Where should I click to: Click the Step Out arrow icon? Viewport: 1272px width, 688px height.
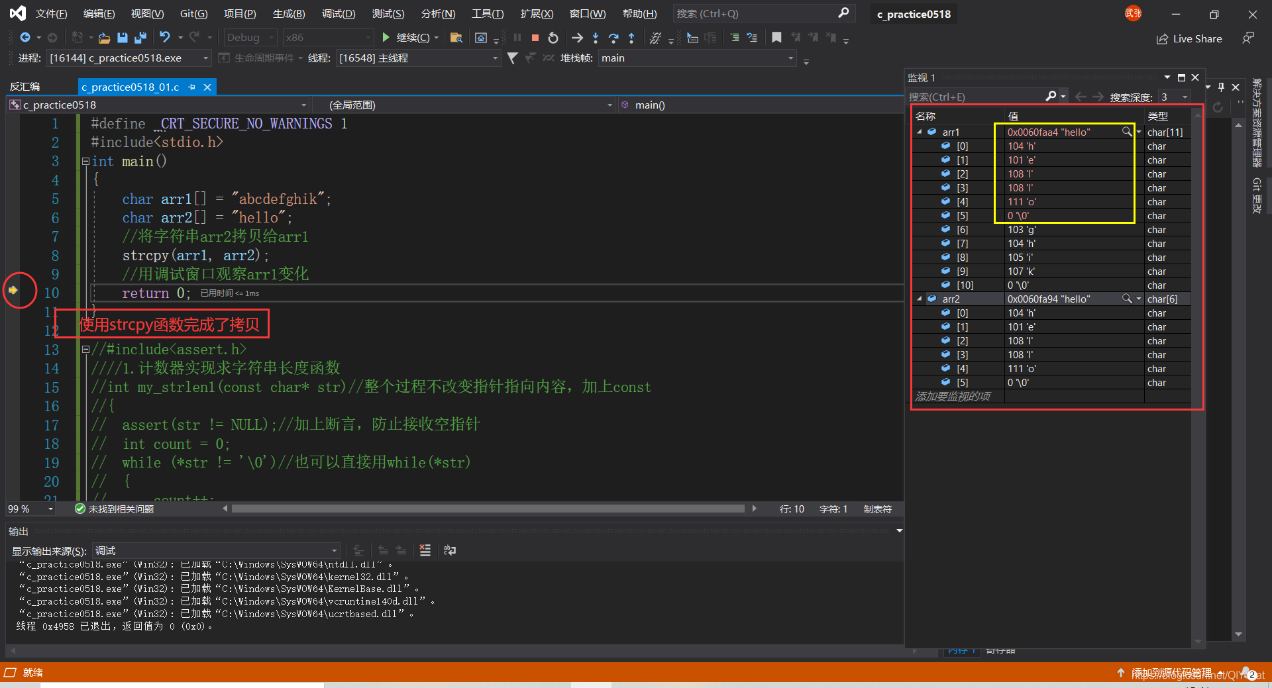pos(631,38)
